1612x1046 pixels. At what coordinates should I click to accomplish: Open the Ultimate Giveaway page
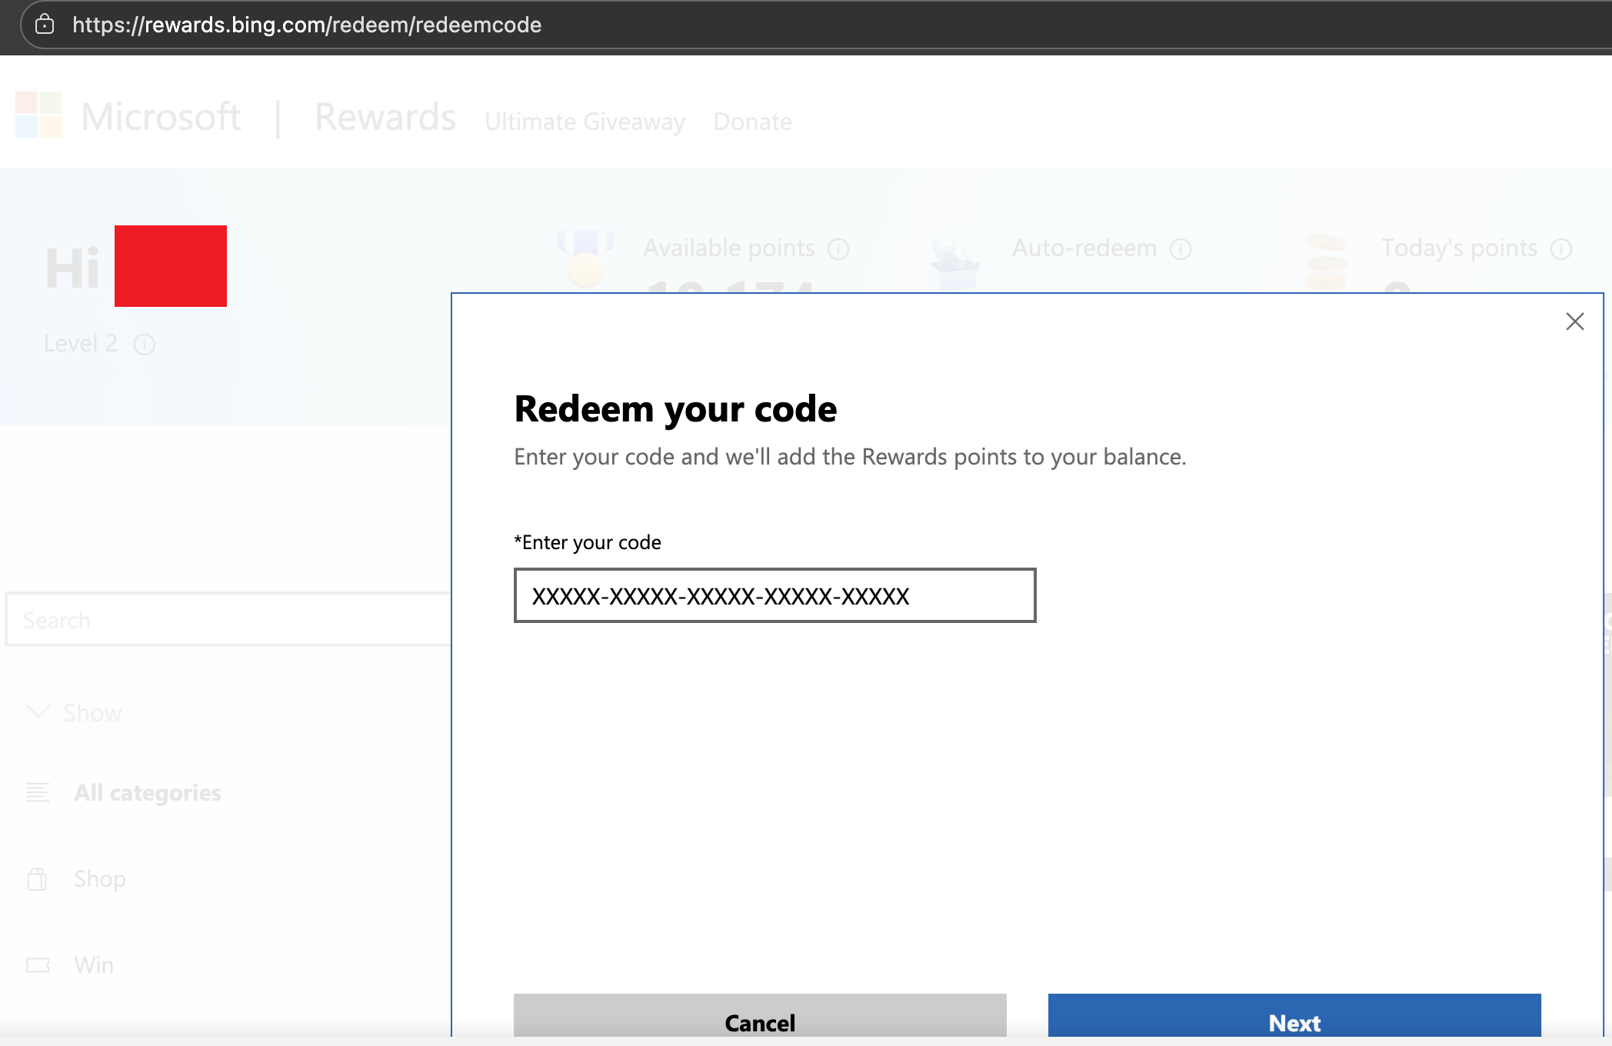[585, 122]
